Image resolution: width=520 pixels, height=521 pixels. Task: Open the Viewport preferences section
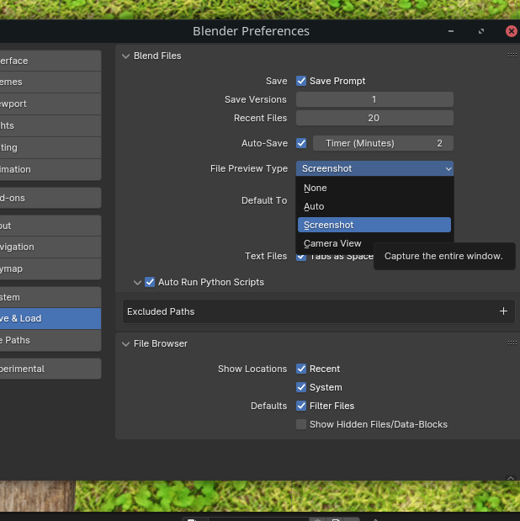coord(50,104)
